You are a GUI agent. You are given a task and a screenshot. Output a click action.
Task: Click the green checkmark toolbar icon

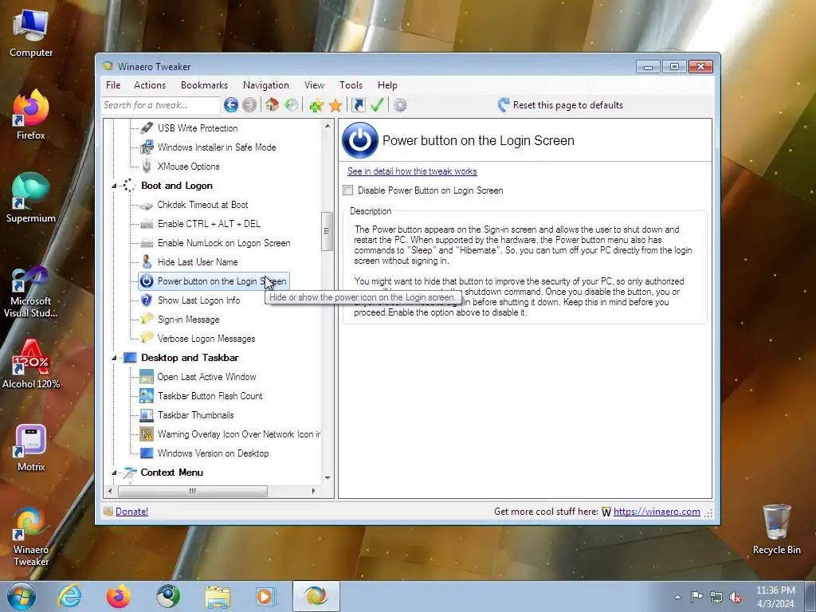(377, 105)
